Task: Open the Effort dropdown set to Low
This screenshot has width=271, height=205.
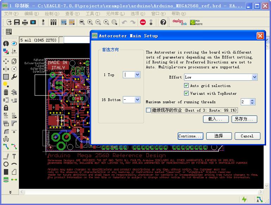Action: [x=254, y=77]
